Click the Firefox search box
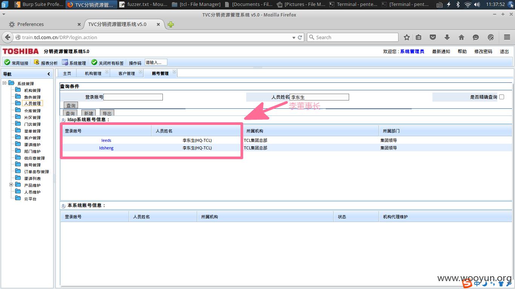Image resolution: width=515 pixels, height=289 pixels. [x=353, y=37]
